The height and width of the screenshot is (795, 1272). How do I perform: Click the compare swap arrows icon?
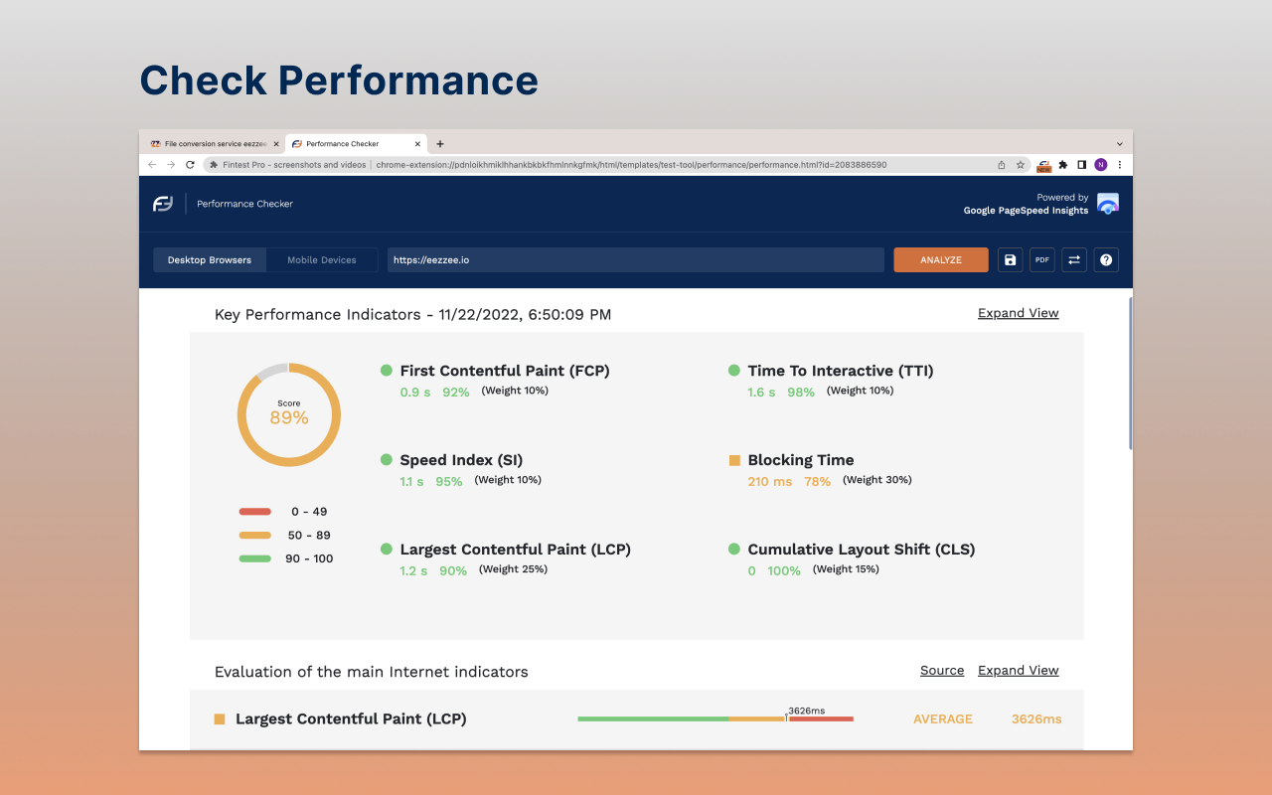(1074, 260)
